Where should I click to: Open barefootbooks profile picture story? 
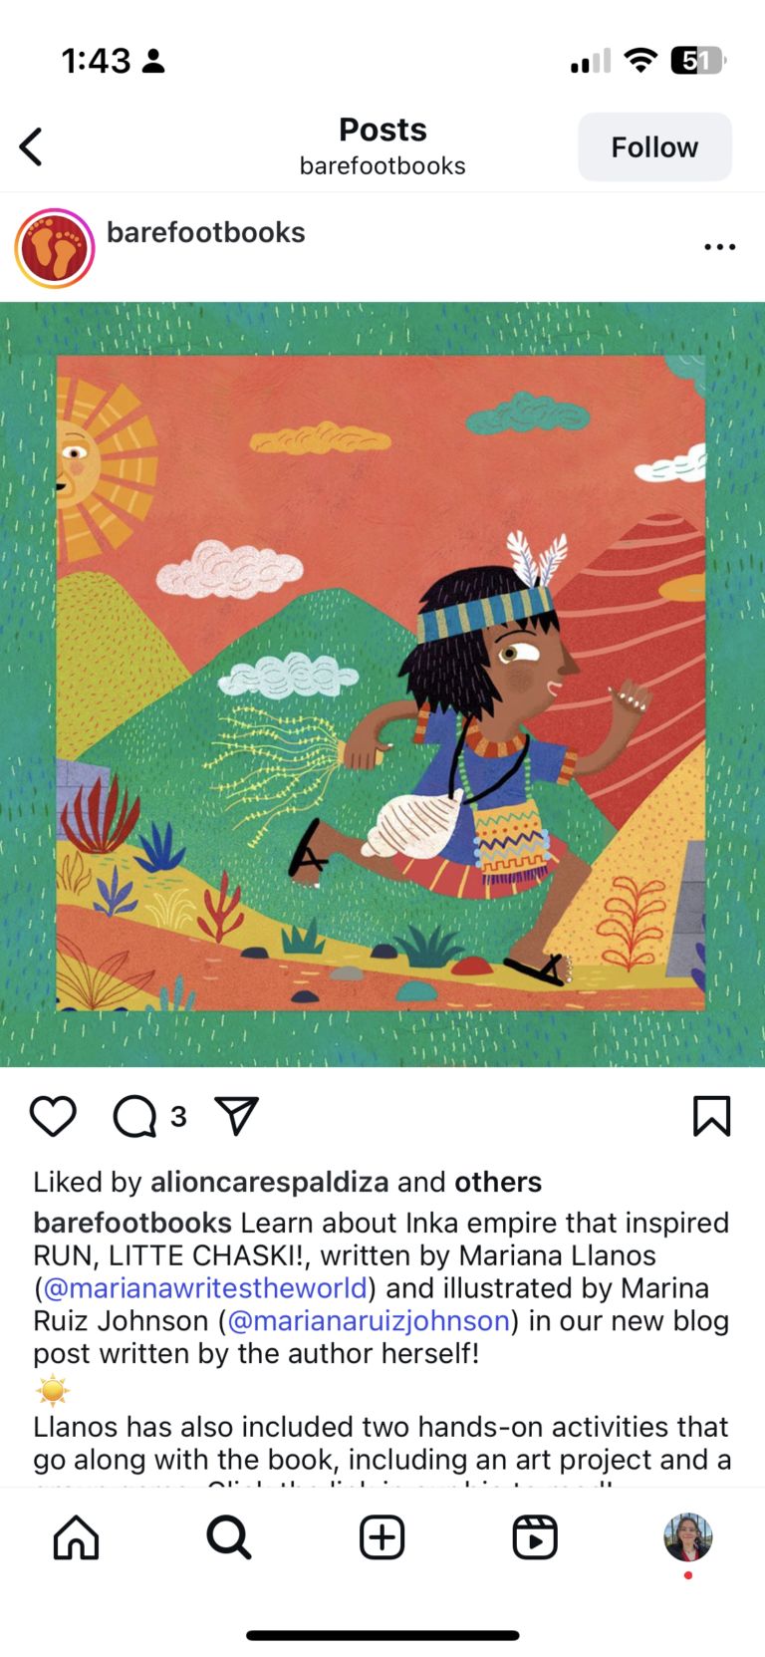(x=55, y=248)
